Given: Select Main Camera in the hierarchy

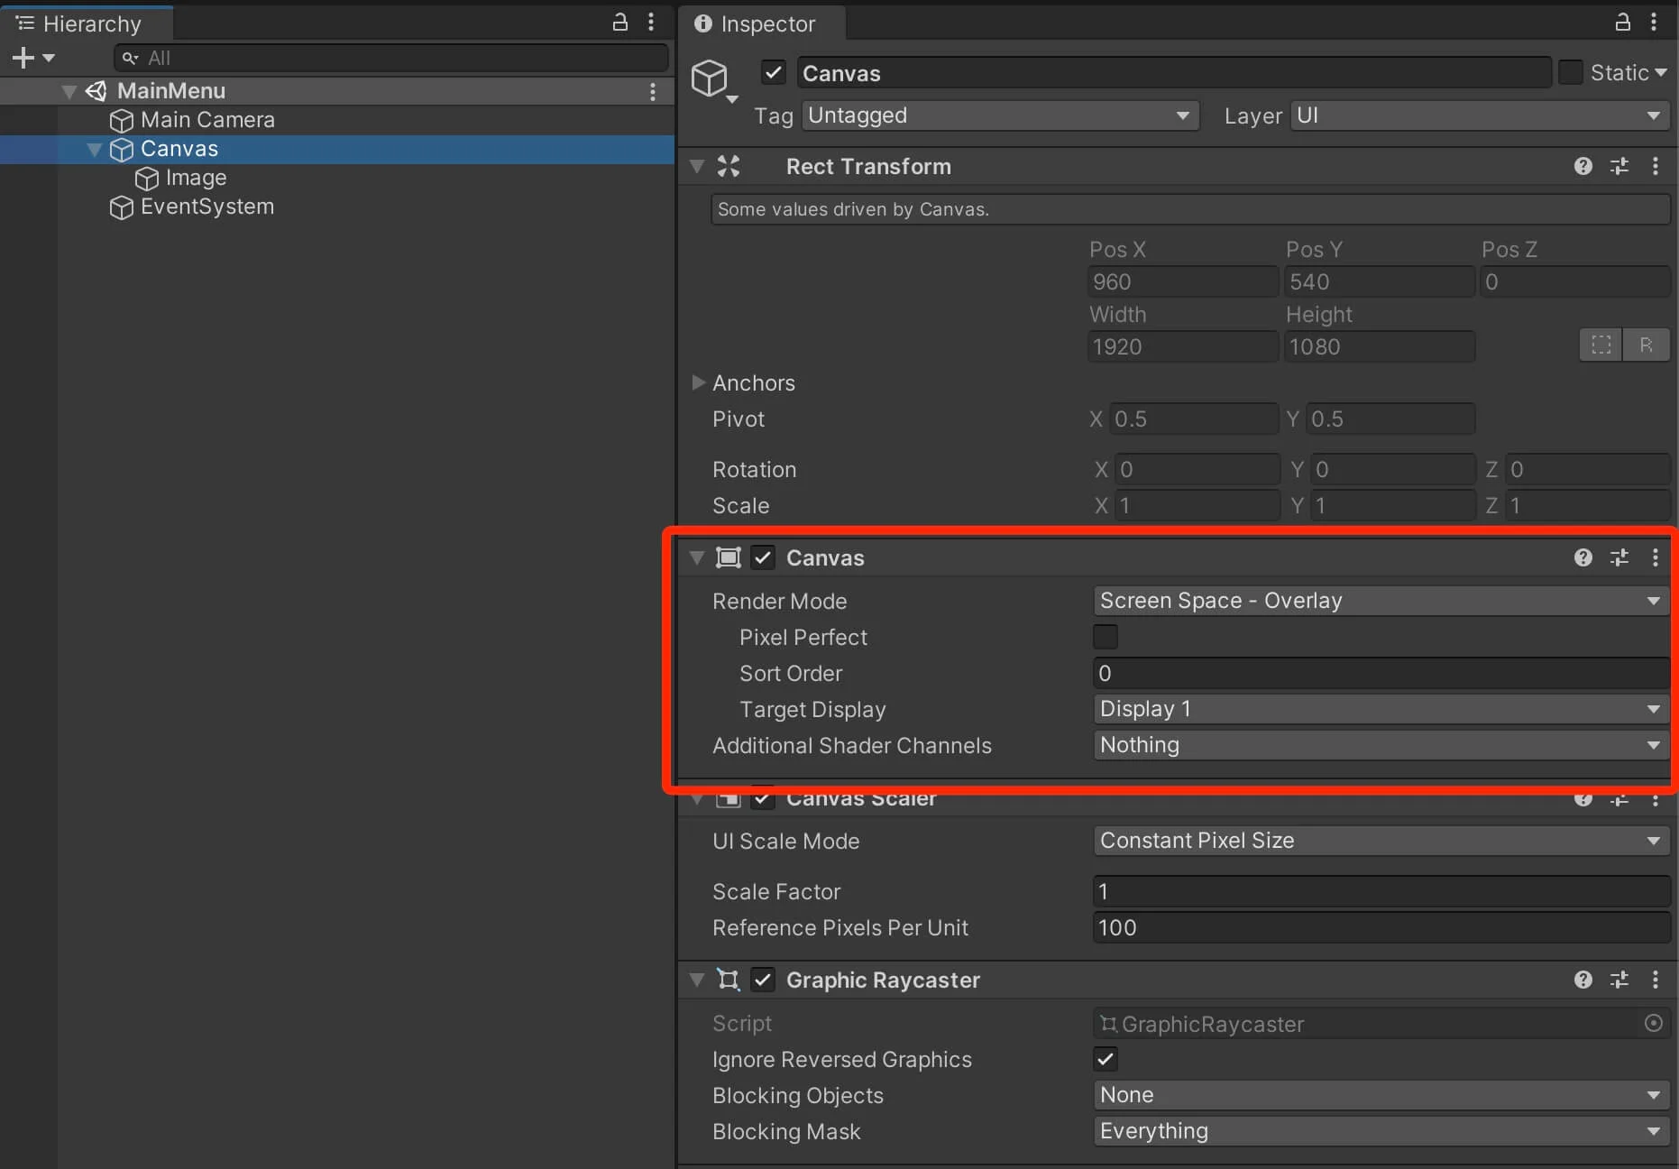Looking at the screenshot, I should tap(207, 120).
